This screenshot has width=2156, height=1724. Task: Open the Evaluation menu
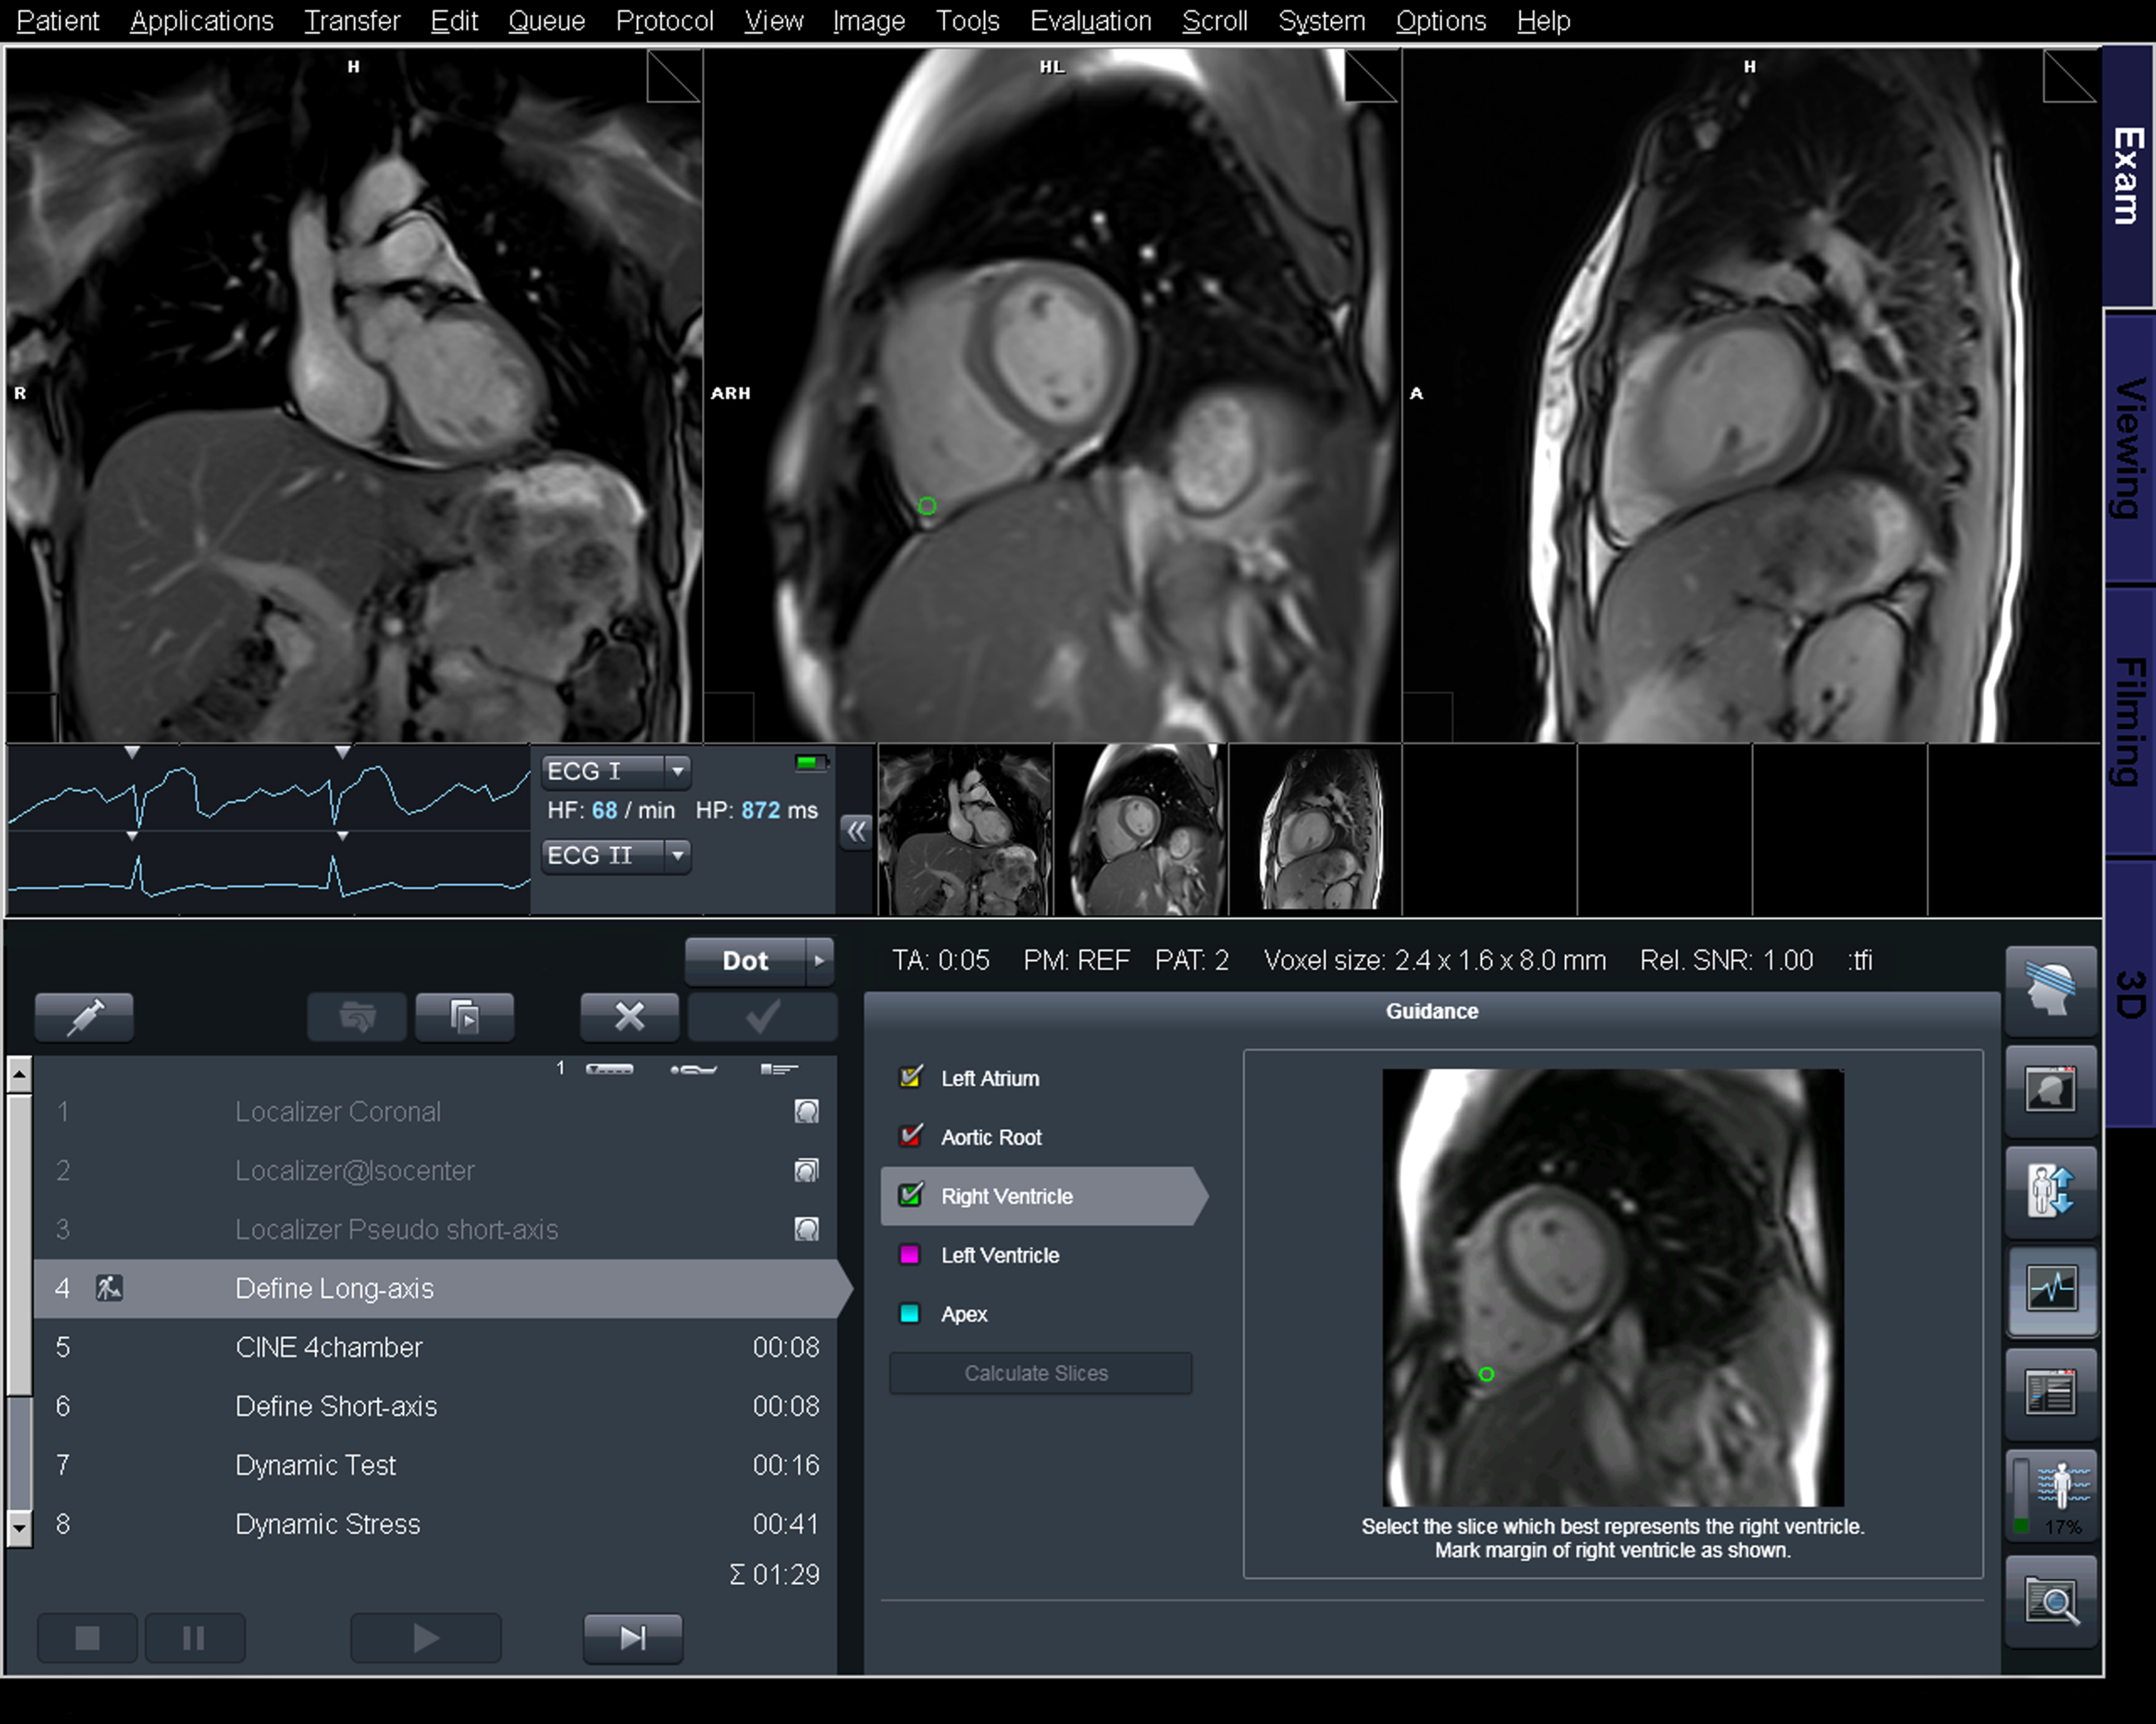click(1090, 21)
